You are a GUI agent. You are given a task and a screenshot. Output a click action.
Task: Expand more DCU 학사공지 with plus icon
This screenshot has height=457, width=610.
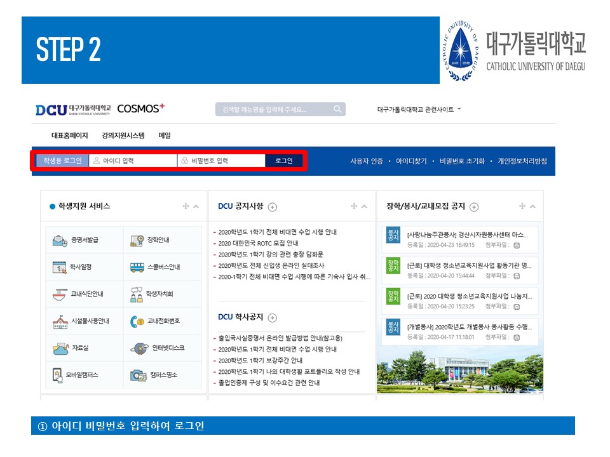[273, 317]
